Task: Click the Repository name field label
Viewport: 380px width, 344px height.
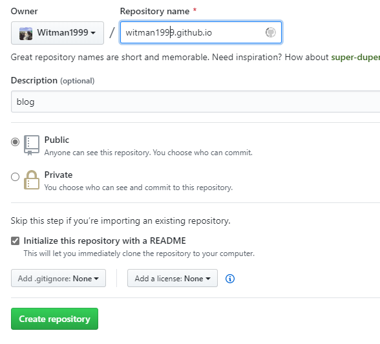Action: click(x=154, y=12)
